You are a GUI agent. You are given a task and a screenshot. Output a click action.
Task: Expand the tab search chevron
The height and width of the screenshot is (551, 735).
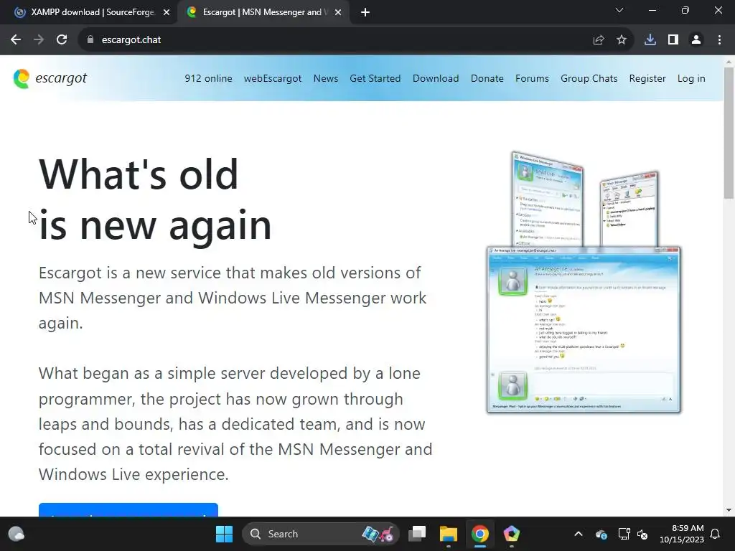click(x=619, y=10)
